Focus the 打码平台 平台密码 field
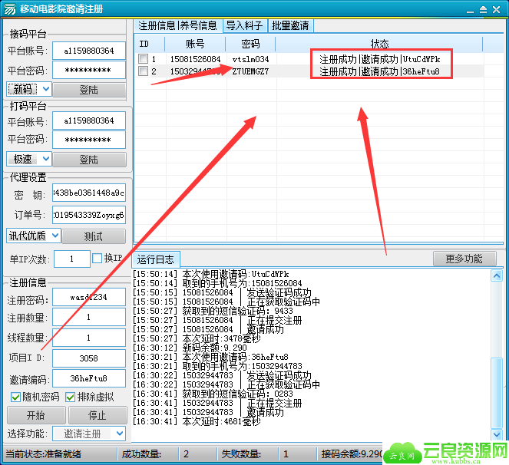This screenshot has width=509, height=465. coord(89,140)
